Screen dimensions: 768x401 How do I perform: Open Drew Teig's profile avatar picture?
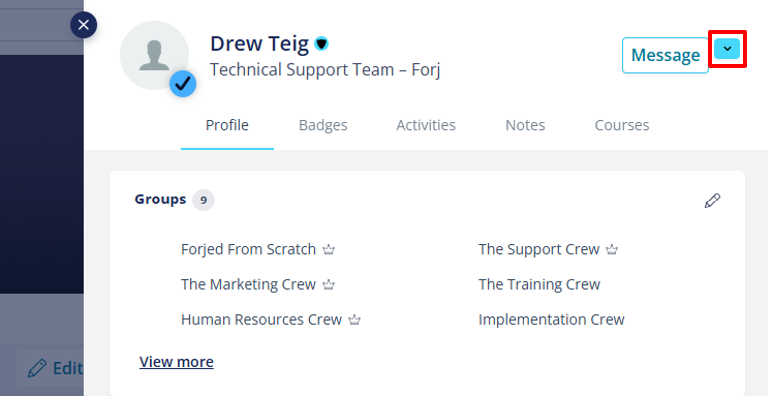pos(153,54)
